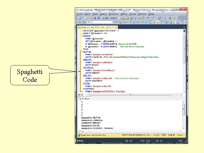Click the Save disk icon in toolbar
Screen dimensions: 204x153
95,18
